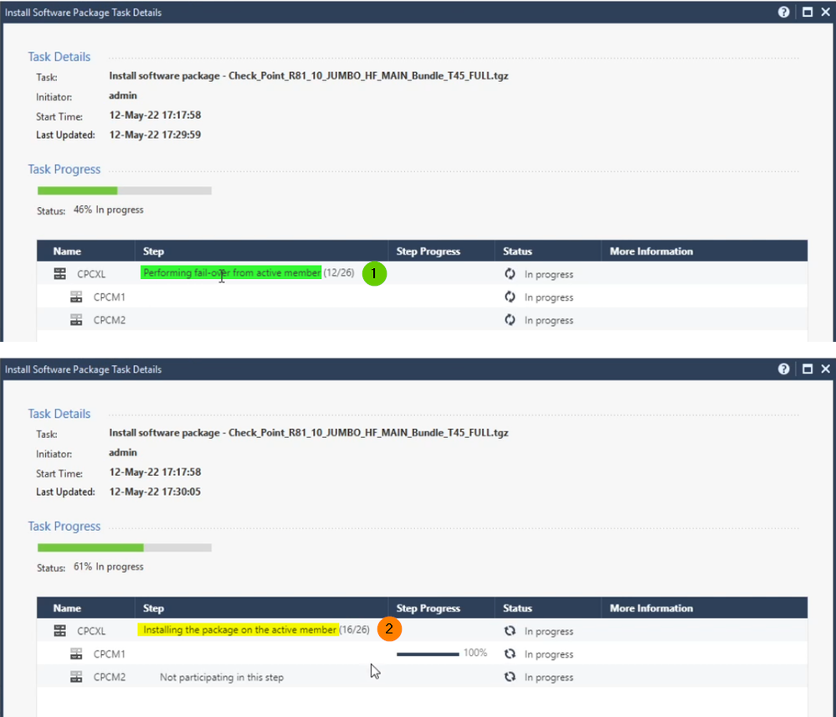Maximize the upper Task Details window
The width and height of the screenshot is (836, 717).
808,12
